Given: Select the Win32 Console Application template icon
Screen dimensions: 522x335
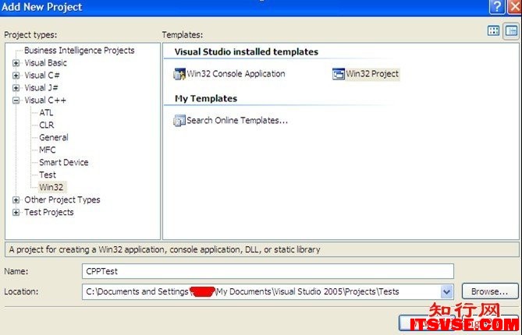Looking at the screenshot, I should point(179,74).
